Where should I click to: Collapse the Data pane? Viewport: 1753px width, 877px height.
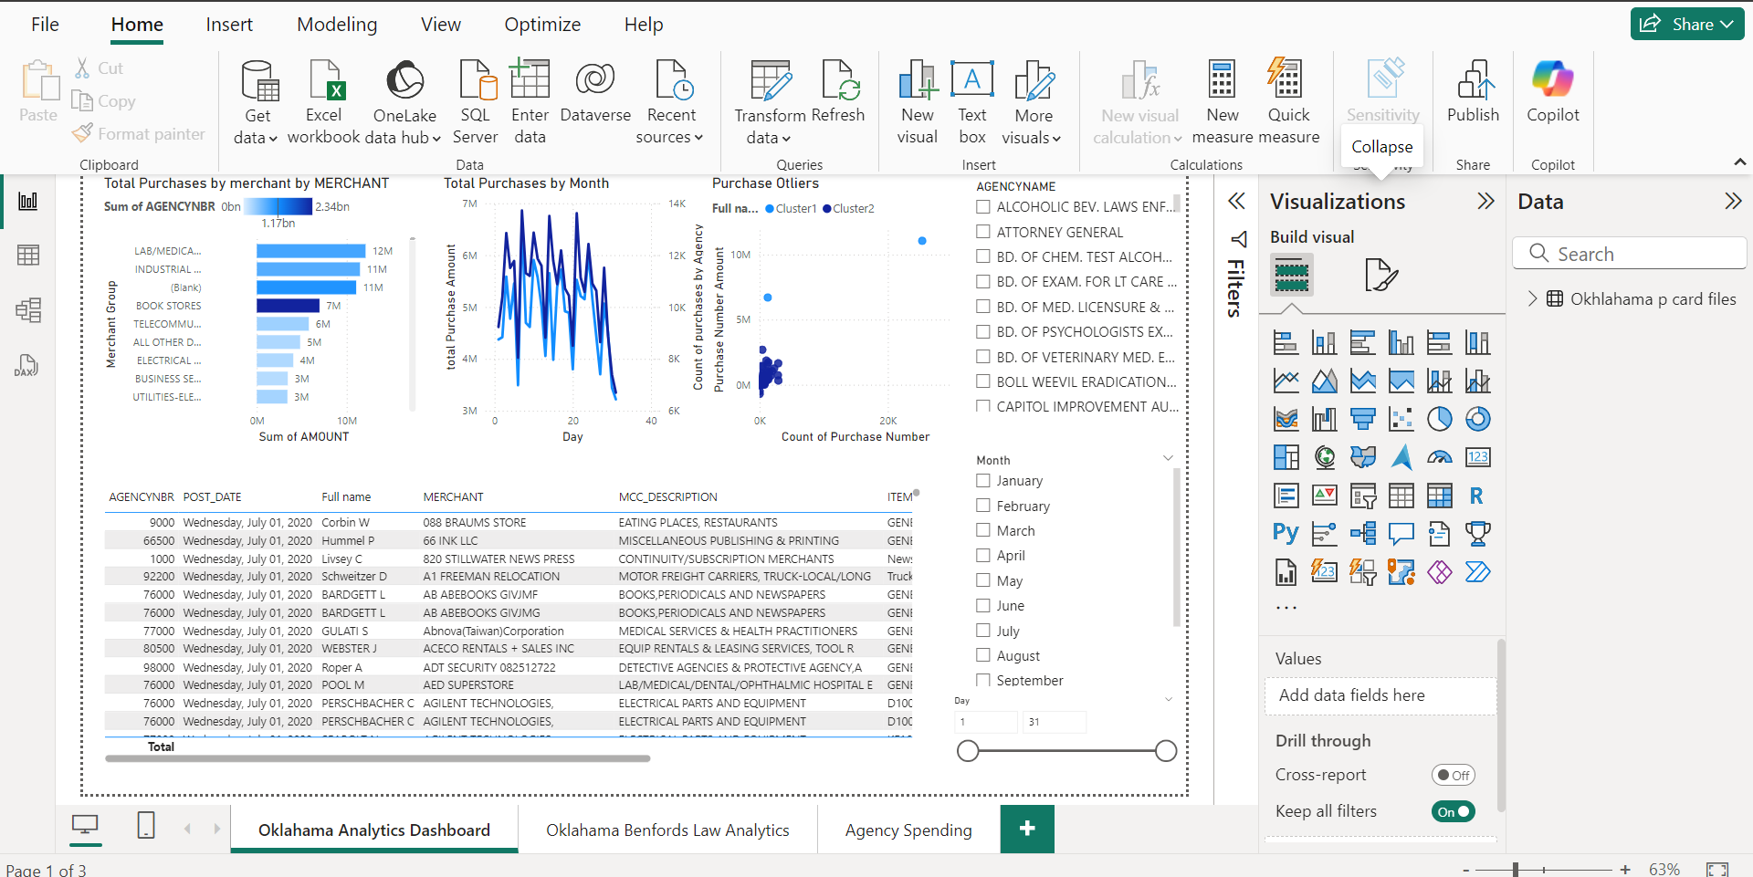(1733, 201)
